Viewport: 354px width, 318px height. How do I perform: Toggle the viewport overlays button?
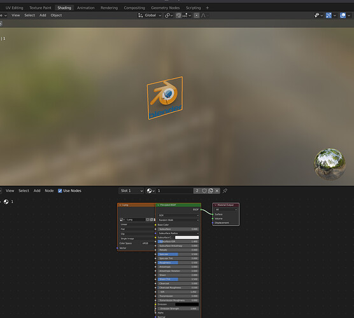click(343, 15)
